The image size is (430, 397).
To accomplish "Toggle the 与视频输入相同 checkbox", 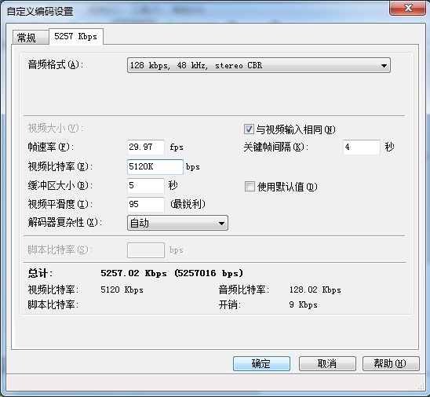I will click(249, 129).
